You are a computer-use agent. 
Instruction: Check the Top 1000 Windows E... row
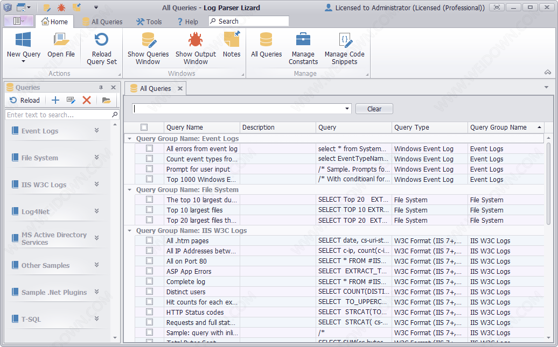coord(150,179)
